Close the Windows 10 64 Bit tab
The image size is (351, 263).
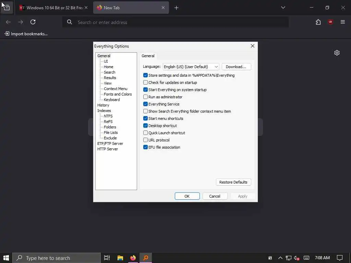86,8
